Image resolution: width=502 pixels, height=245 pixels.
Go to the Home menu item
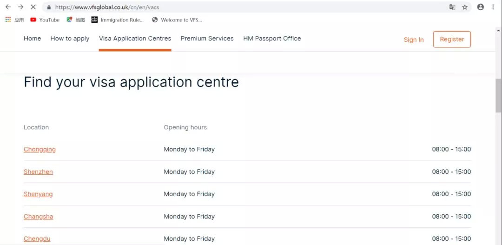point(32,39)
